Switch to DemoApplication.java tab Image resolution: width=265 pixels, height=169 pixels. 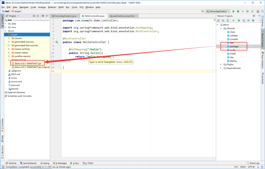(65, 16)
